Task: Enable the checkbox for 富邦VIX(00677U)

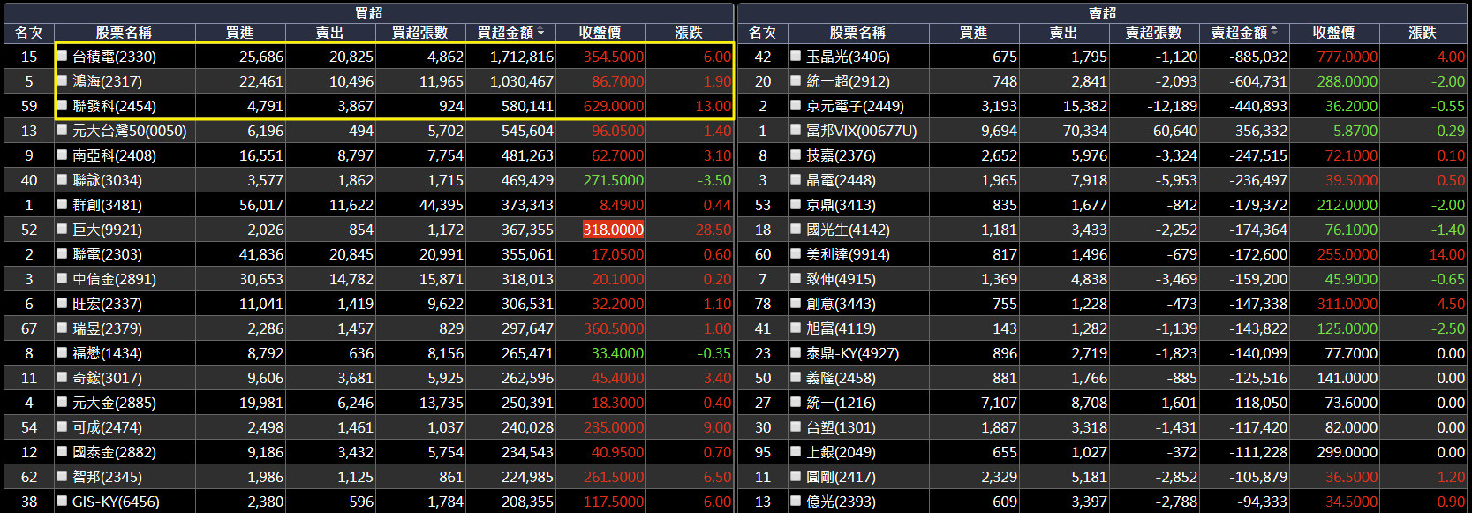Action: pos(796,130)
